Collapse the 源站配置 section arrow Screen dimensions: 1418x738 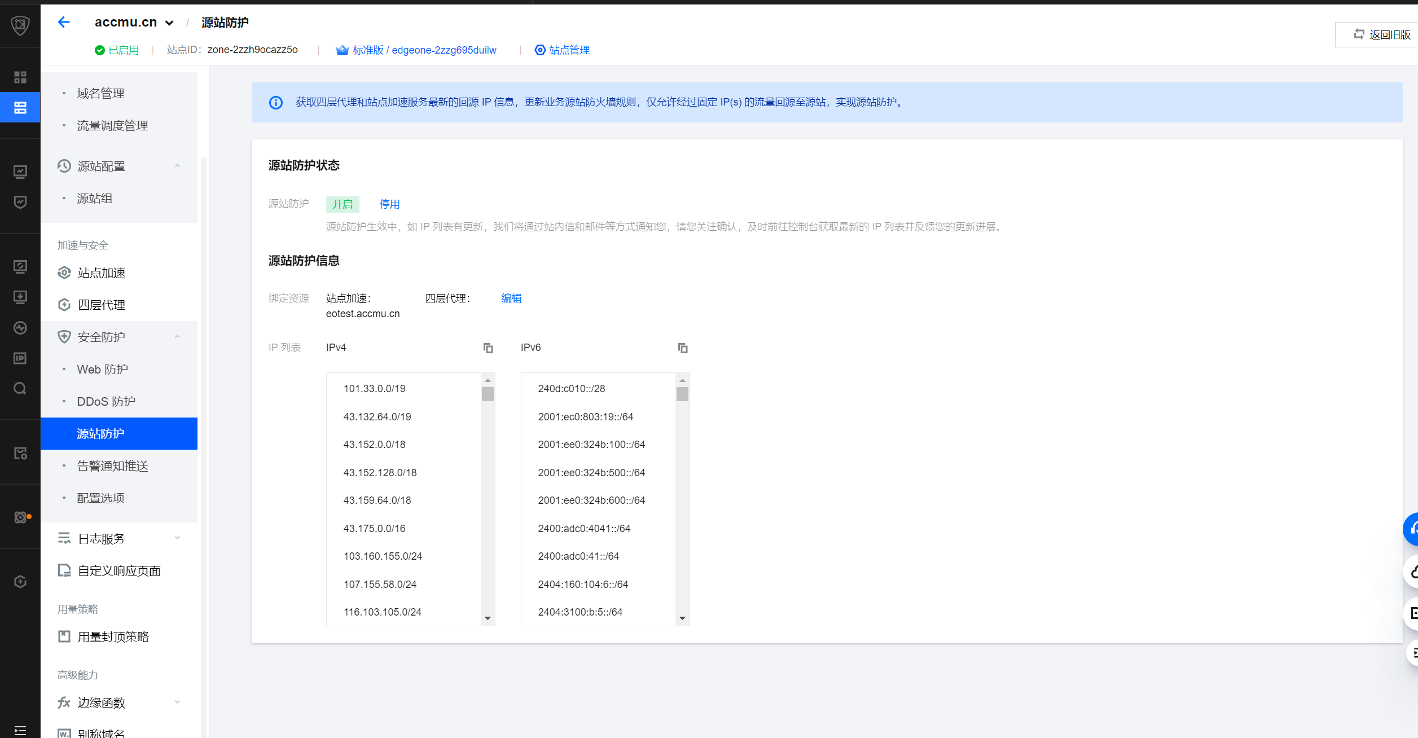point(177,166)
